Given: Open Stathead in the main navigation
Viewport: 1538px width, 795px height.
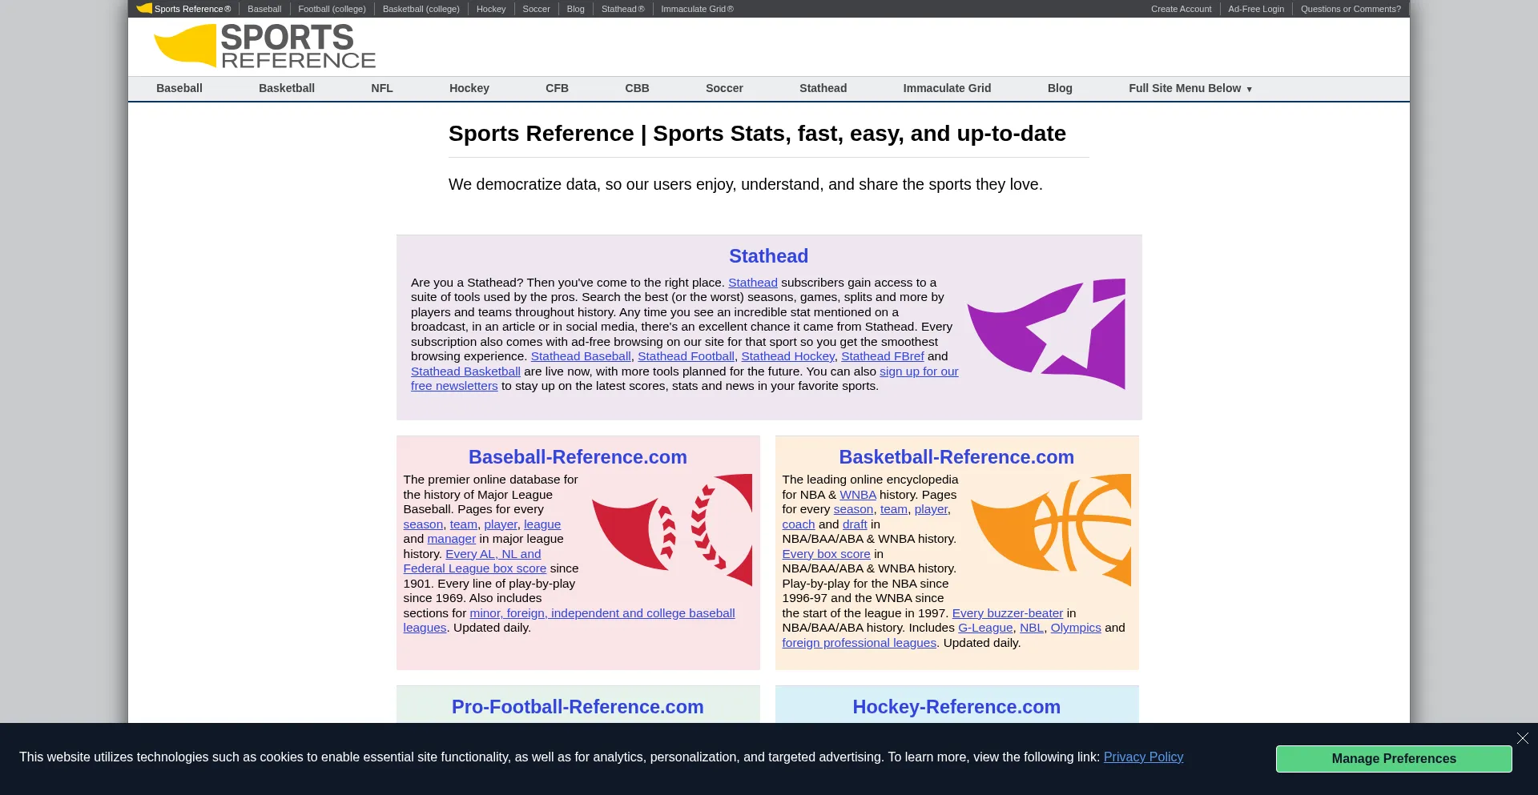Looking at the screenshot, I should click(x=823, y=88).
